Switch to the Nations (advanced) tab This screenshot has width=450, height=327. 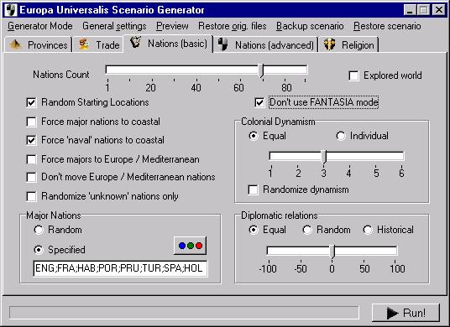pyautogui.click(x=266, y=44)
